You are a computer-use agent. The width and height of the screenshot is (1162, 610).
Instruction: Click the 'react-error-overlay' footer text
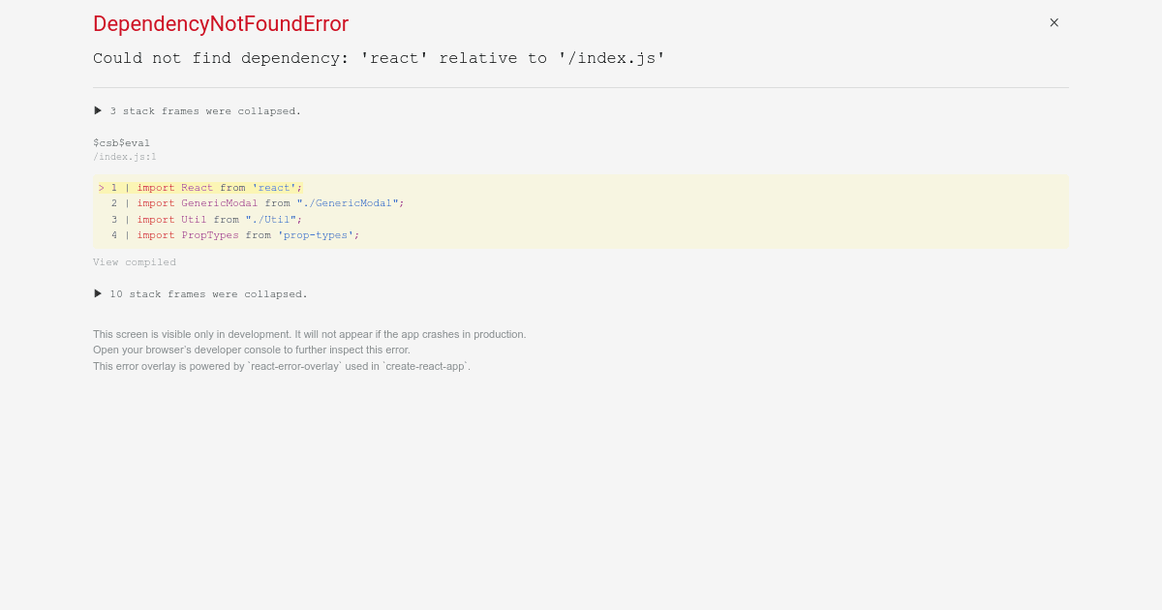tap(295, 366)
